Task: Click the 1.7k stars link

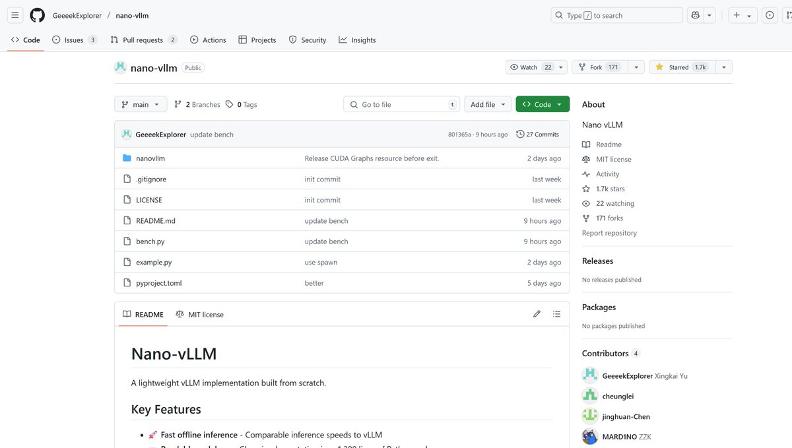Action: 603,189
